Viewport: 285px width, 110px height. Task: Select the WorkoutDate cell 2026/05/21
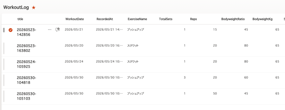coord(74,29)
